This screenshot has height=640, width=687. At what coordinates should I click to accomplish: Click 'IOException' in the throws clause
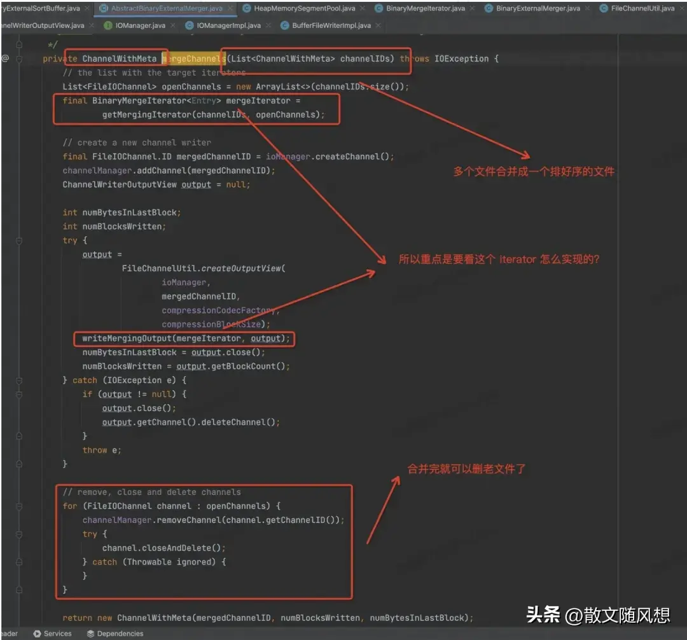461,59
